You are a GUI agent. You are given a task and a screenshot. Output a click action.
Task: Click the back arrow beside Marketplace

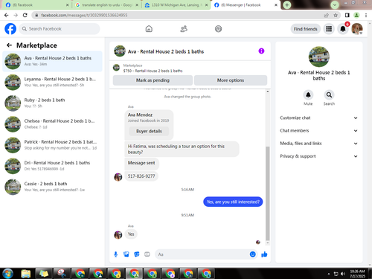point(10,45)
